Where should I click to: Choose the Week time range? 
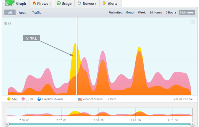click(x=142, y=13)
